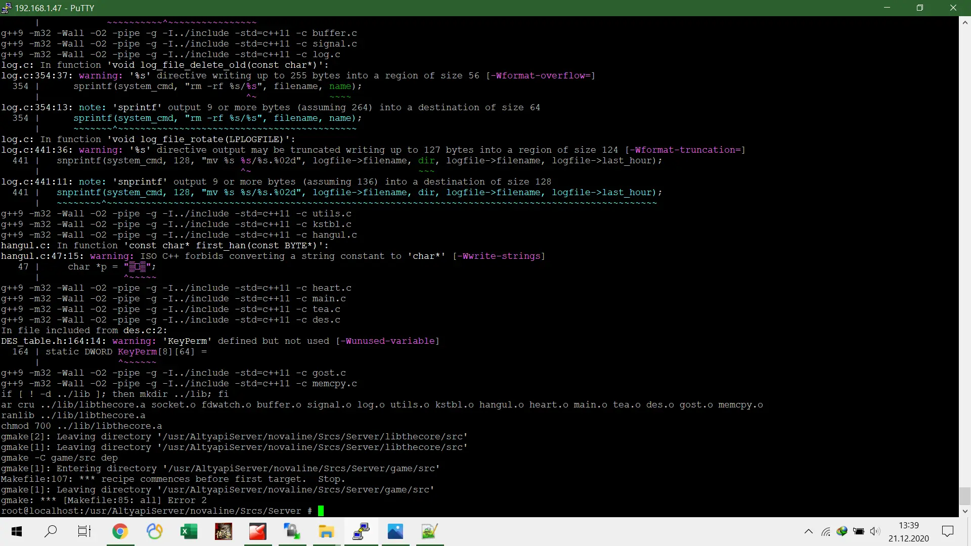
Task: Open File Explorer folder icon
Action: (x=326, y=531)
